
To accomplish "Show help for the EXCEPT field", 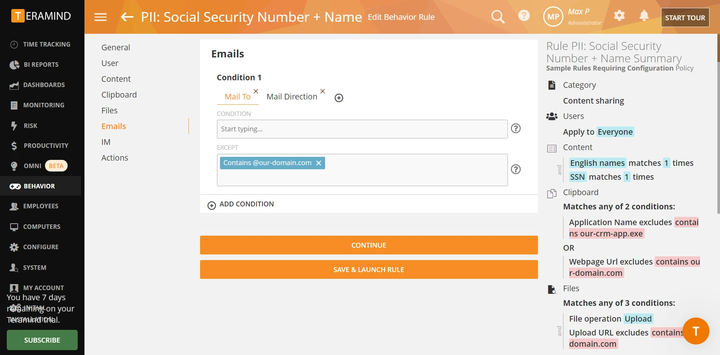I will 516,170.
